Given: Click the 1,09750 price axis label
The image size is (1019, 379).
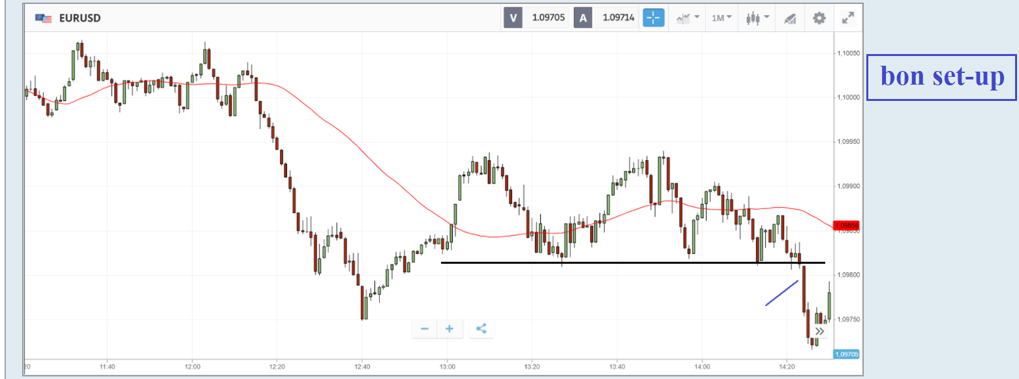Looking at the screenshot, I should pos(848,319).
